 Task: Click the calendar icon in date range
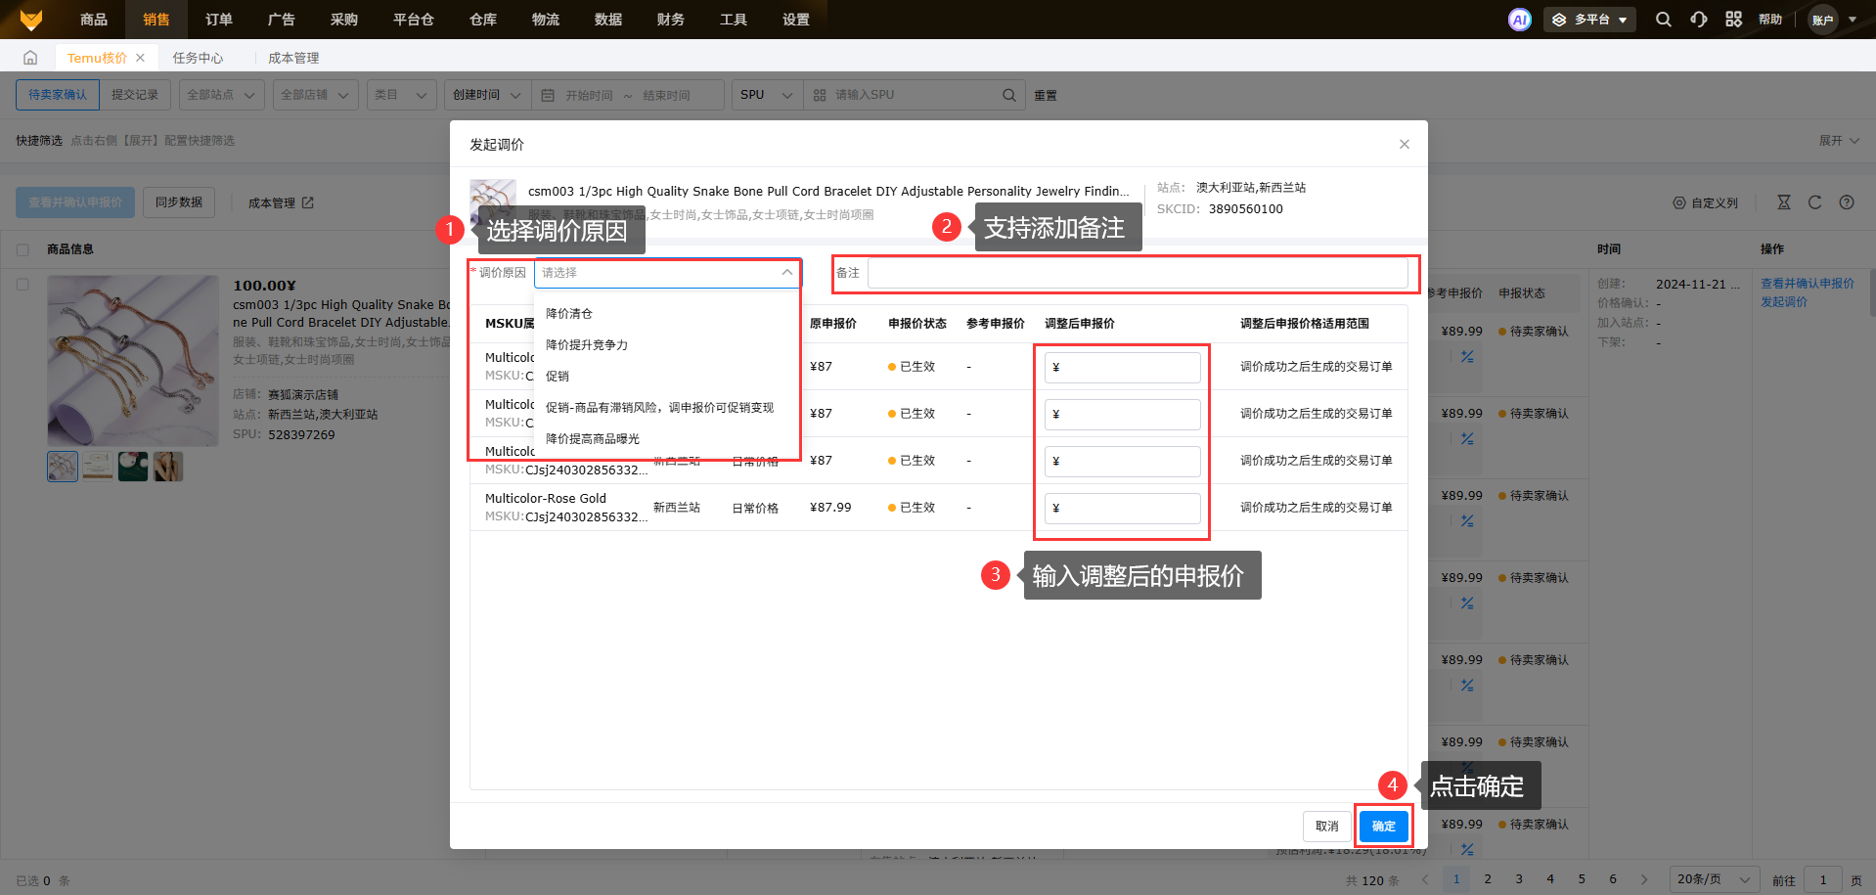coord(548,95)
